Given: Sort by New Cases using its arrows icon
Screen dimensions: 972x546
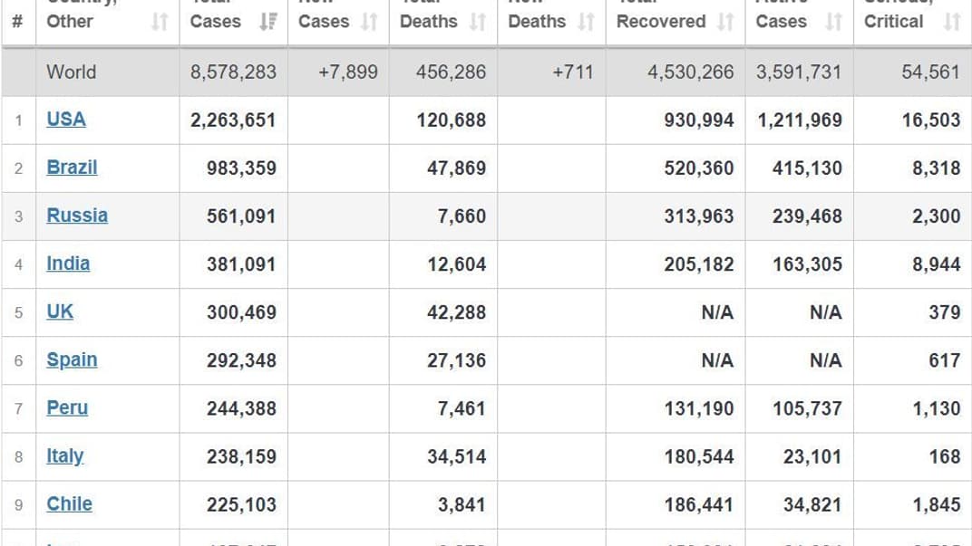Looking at the screenshot, I should point(369,22).
